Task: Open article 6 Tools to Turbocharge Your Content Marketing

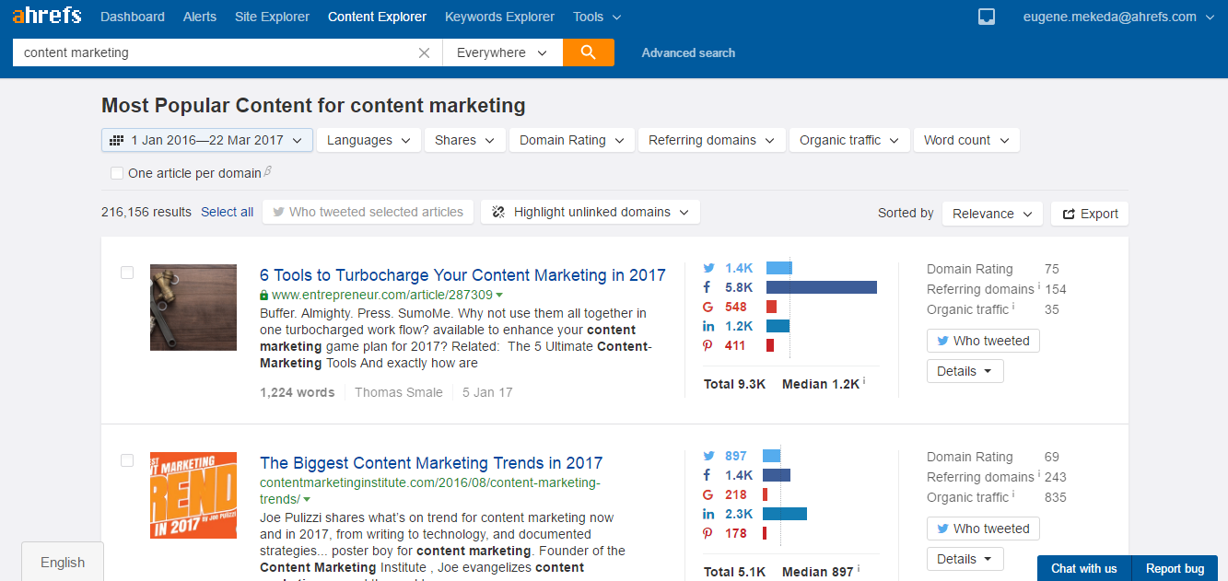Action: click(462, 275)
